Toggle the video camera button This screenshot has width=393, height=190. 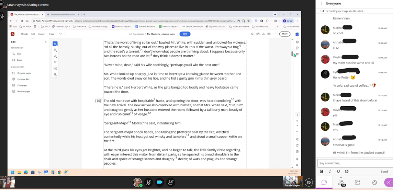click(x=160, y=182)
